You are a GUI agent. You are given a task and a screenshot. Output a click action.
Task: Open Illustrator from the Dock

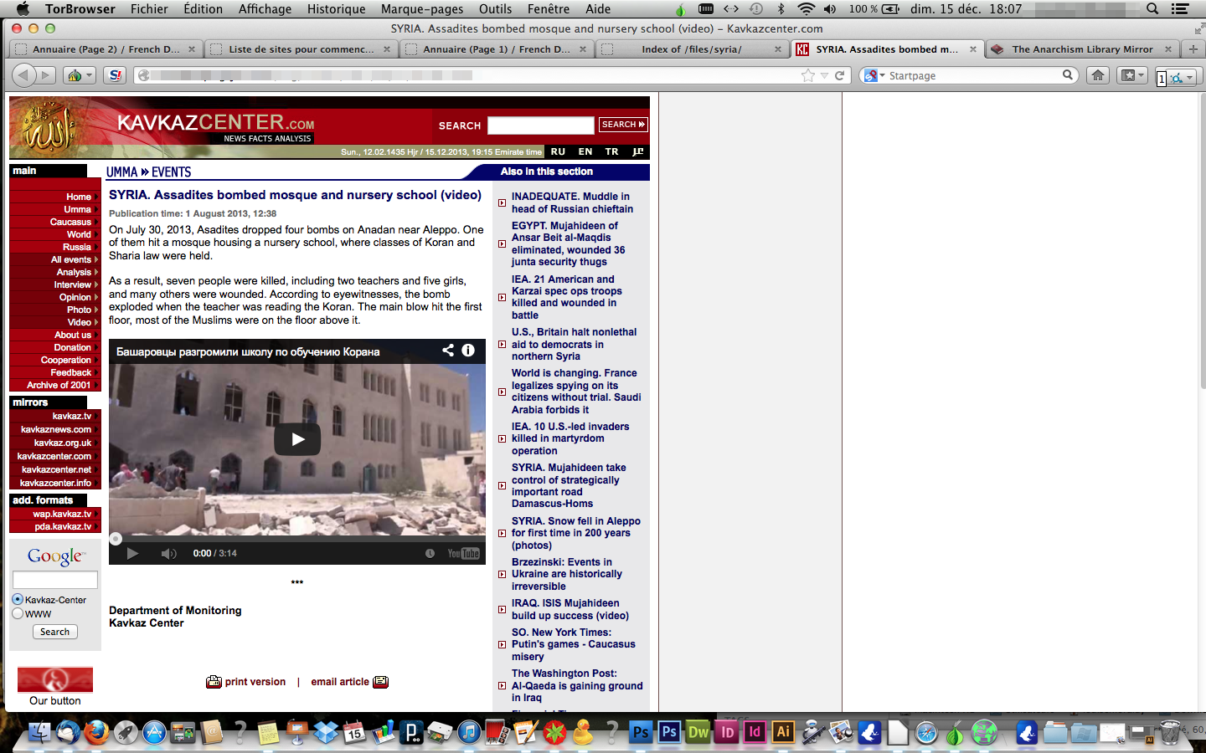(x=783, y=732)
